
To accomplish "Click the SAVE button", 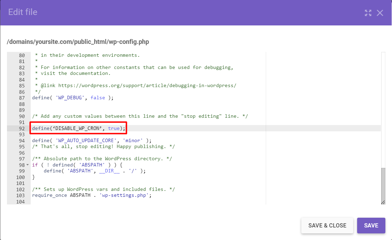I will (371, 225).
